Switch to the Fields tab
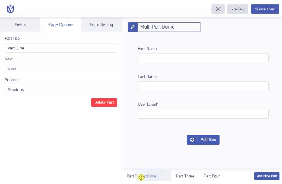The width and height of the screenshot is (282, 184). tap(20, 25)
